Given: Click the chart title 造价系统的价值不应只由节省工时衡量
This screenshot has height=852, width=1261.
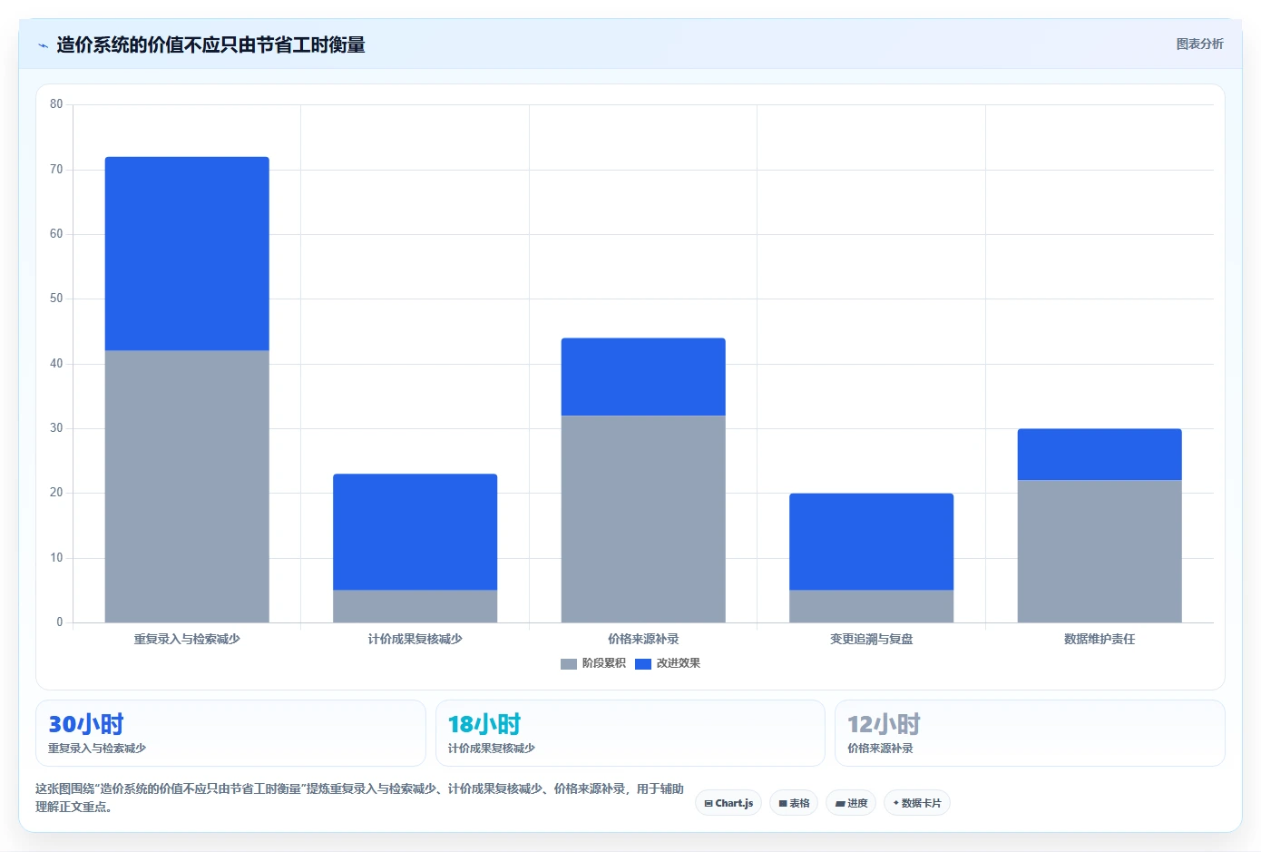Looking at the screenshot, I should point(210,44).
